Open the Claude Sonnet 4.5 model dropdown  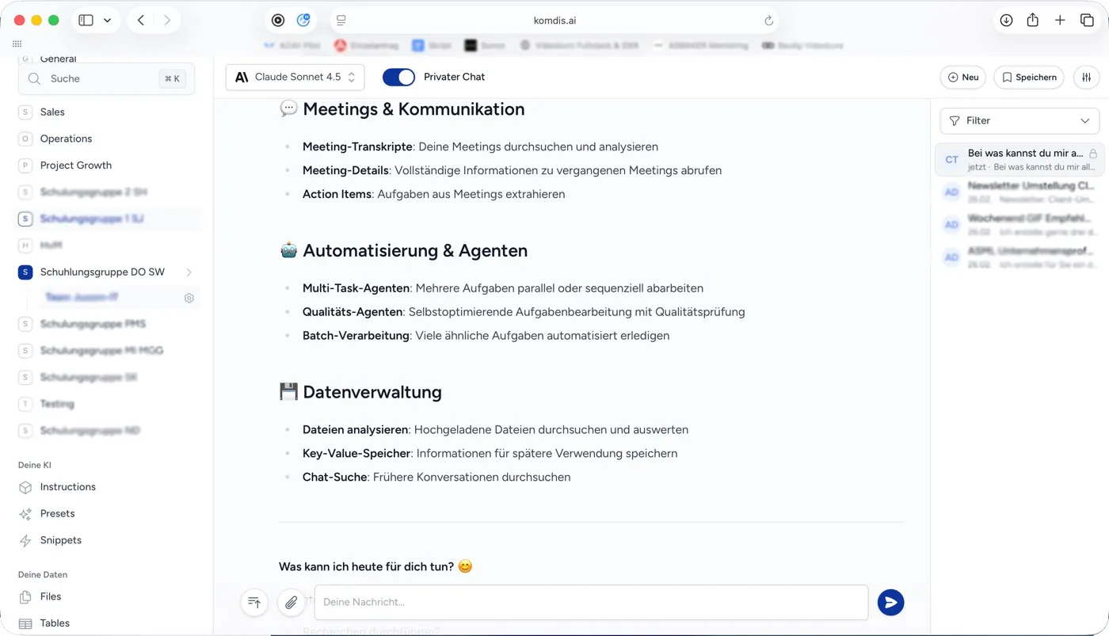[x=295, y=77]
